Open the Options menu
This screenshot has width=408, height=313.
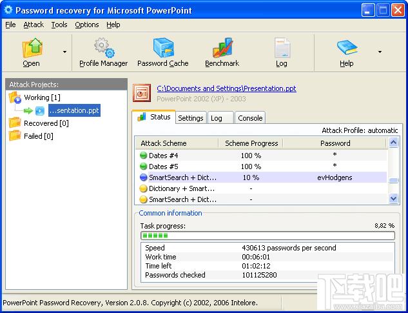tap(87, 25)
